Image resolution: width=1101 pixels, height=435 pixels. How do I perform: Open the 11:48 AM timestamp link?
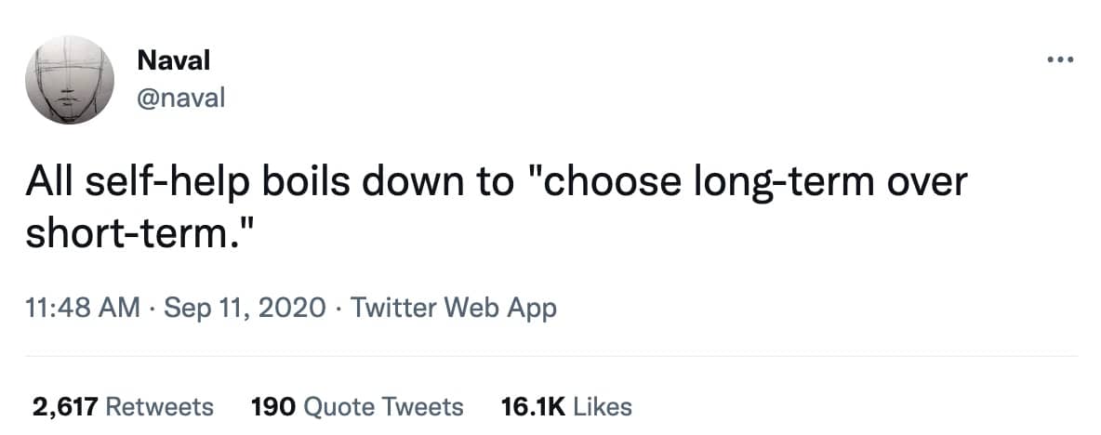[84, 306]
